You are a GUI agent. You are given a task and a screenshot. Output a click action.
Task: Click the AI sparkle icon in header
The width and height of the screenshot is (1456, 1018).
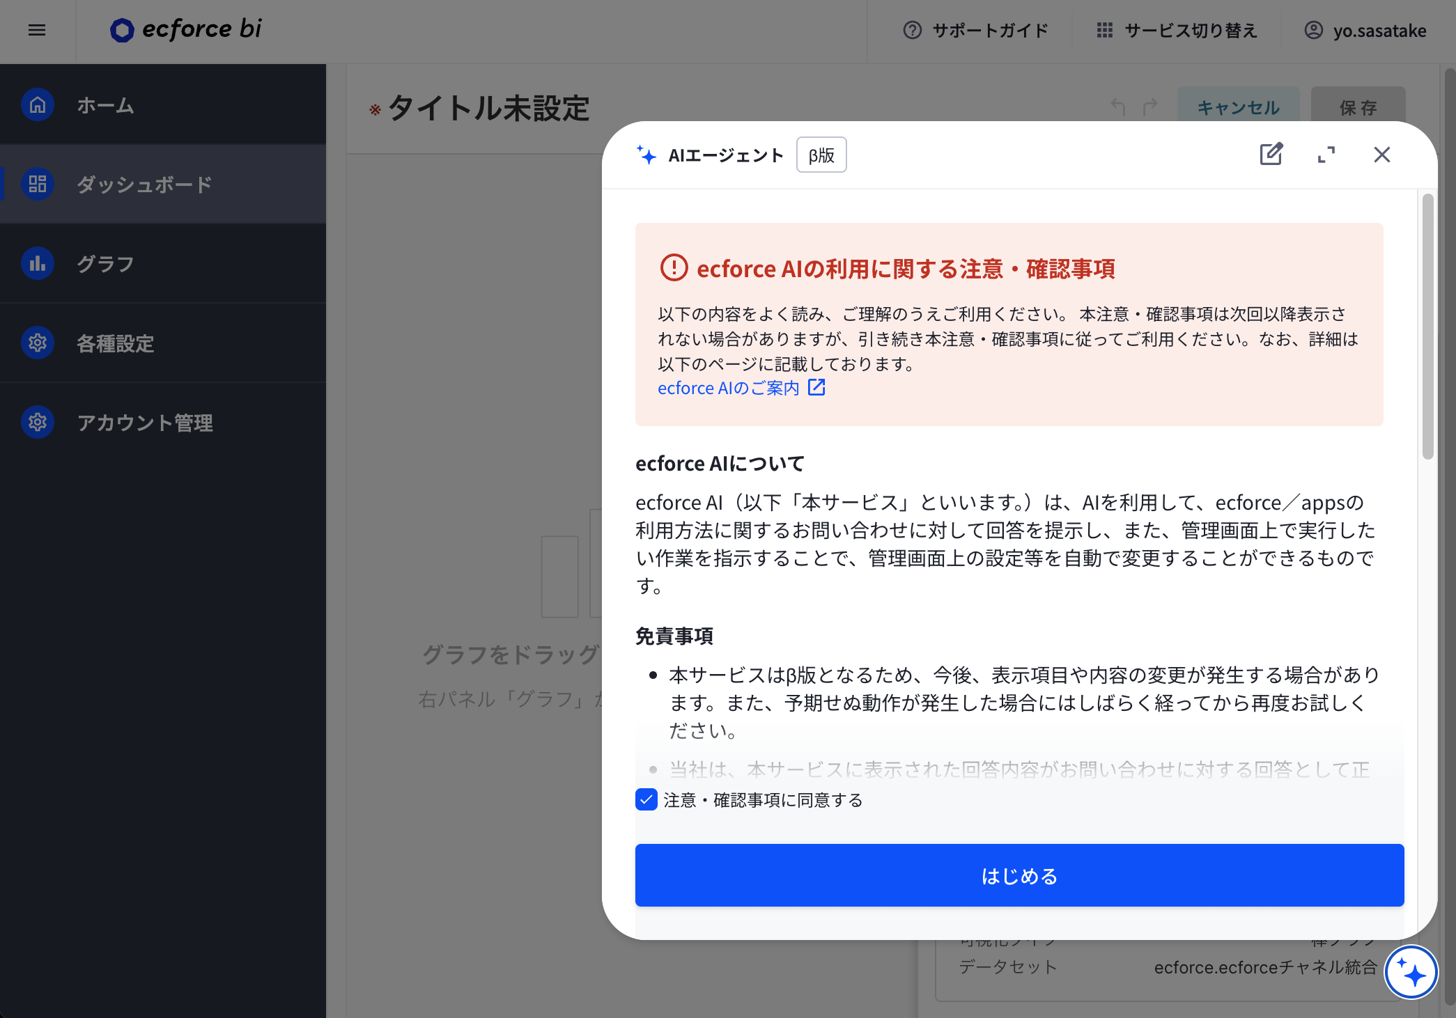(x=646, y=155)
